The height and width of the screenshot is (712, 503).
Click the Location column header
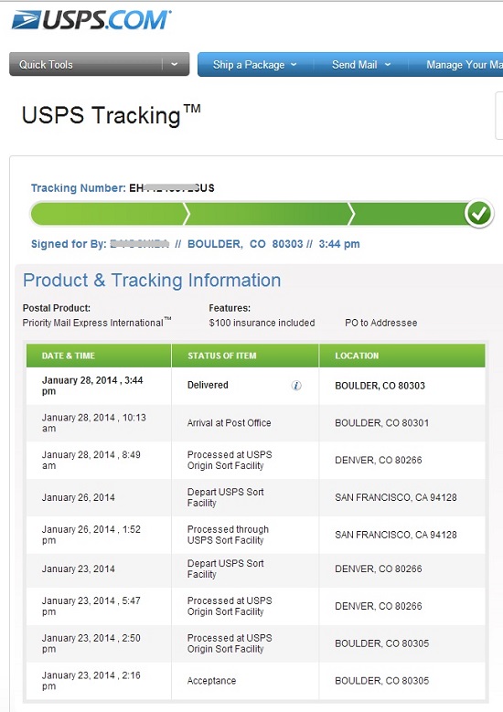pos(402,356)
